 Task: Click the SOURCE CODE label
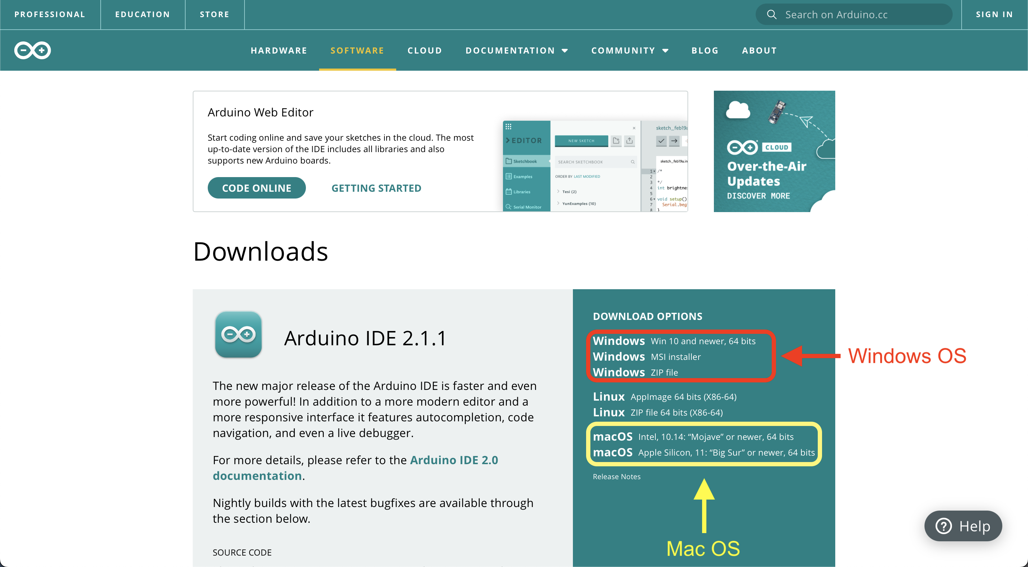[x=242, y=552]
